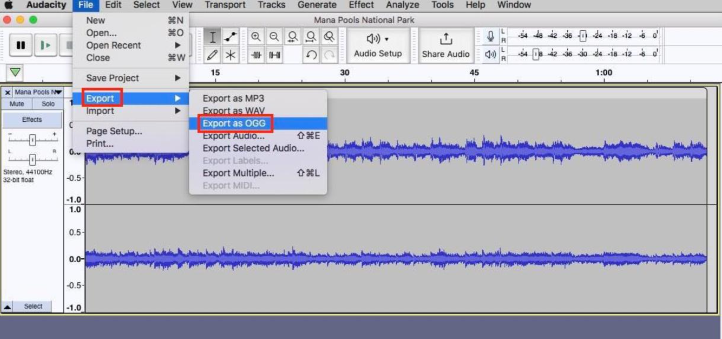Image resolution: width=722 pixels, height=339 pixels.
Task: Click the Undo arrow icon
Action: click(x=311, y=55)
